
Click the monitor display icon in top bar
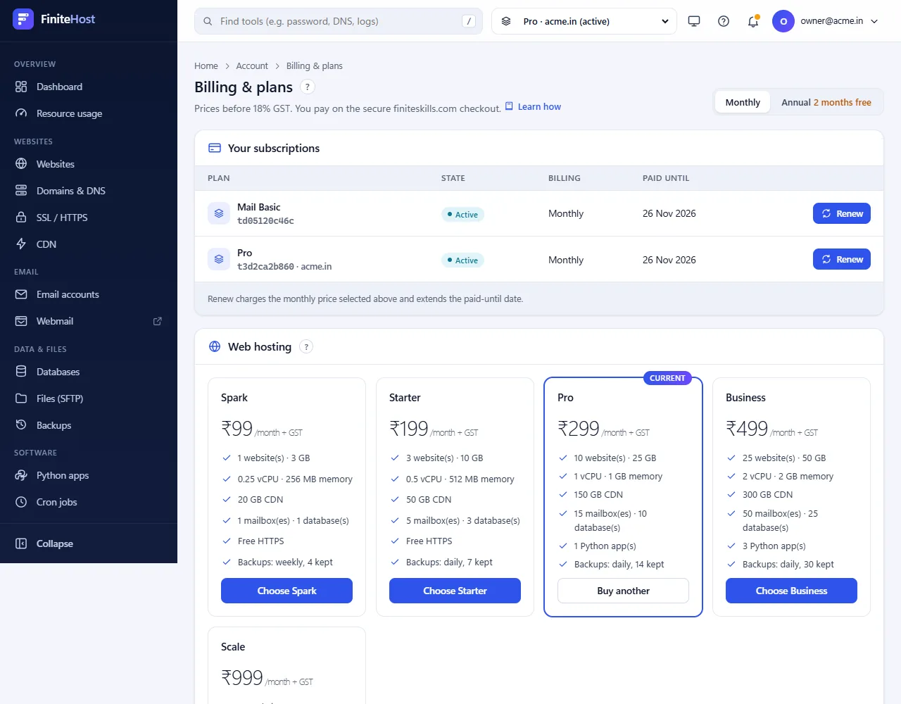click(694, 21)
